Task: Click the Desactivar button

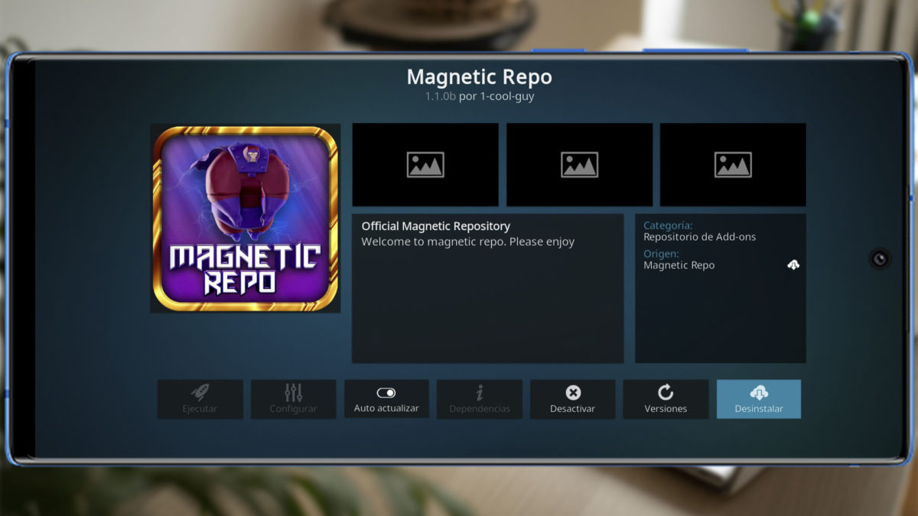Action: coord(572,399)
